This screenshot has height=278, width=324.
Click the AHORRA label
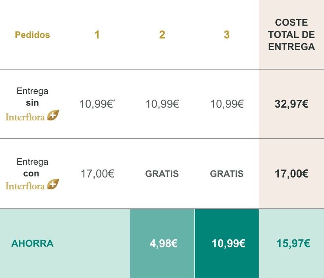pos(33,243)
